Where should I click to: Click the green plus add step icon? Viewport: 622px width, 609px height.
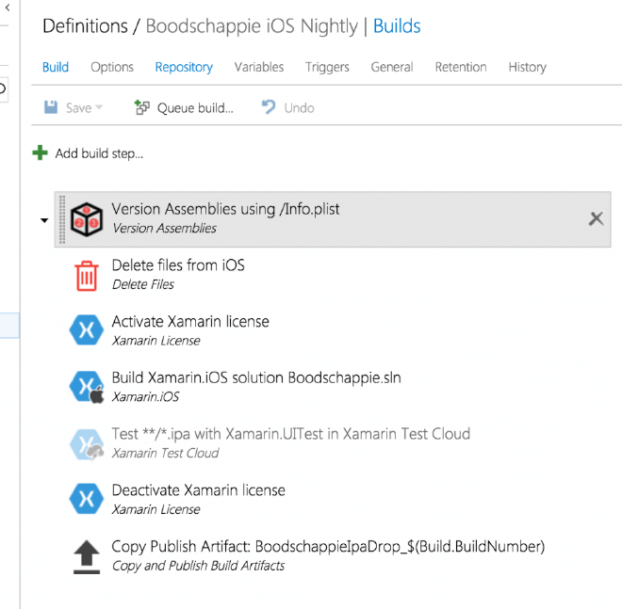pyautogui.click(x=41, y=152)
